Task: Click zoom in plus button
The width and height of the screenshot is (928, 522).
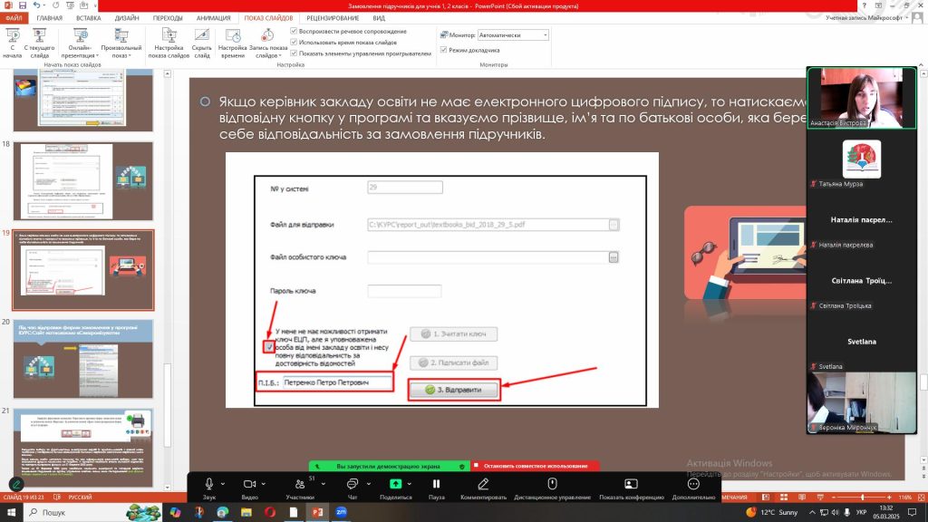Action: pyautogui.click(x=889, y=498)
